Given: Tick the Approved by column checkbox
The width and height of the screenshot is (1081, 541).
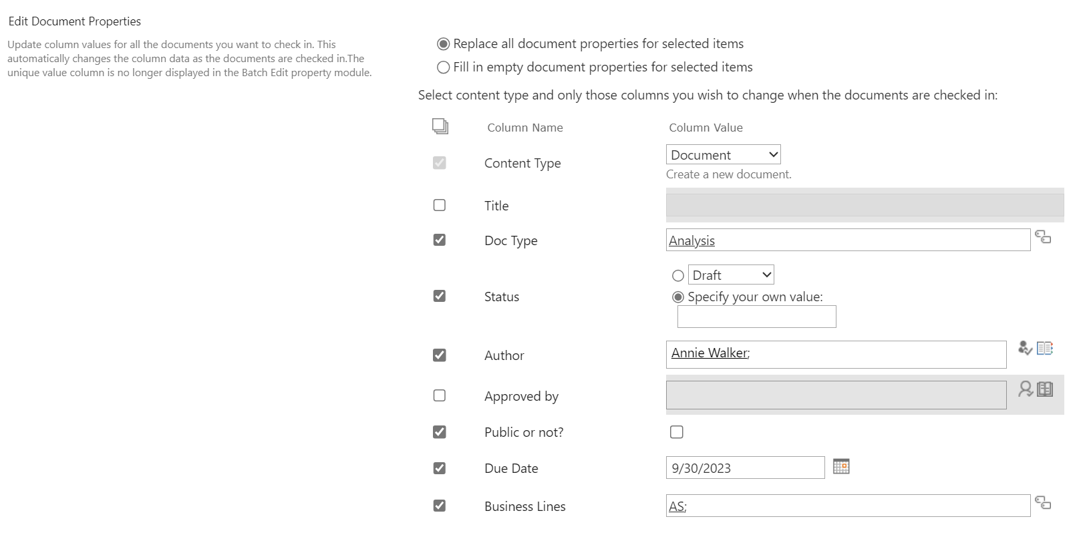Looking at the screenshot, I should click(440, 395).
